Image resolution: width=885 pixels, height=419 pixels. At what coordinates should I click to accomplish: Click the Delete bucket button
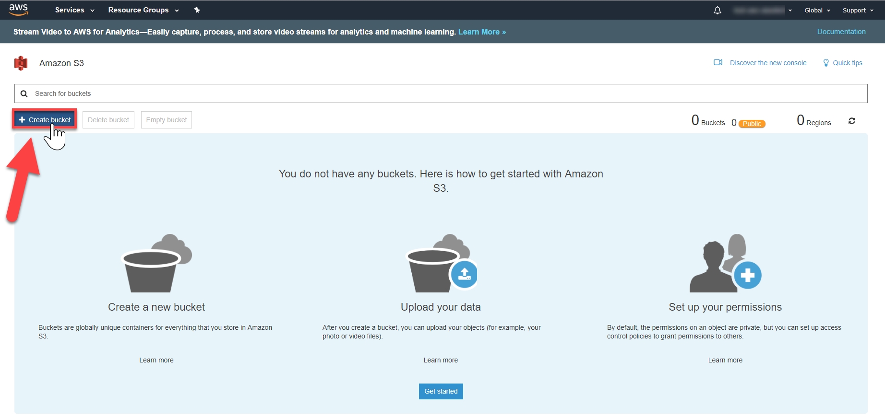108,120
